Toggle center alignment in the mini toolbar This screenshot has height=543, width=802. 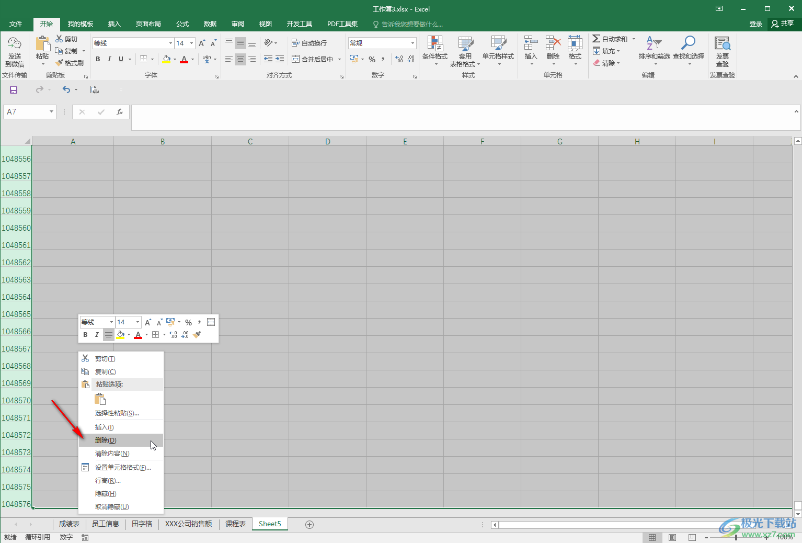pyautogui.click(x=108, y=335)
